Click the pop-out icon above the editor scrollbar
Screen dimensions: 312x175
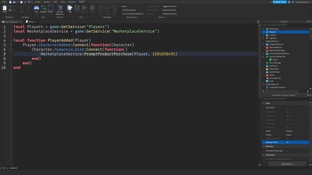258,21
